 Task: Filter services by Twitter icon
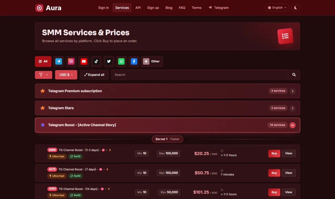pyautogui.click(x=109, y=62)
